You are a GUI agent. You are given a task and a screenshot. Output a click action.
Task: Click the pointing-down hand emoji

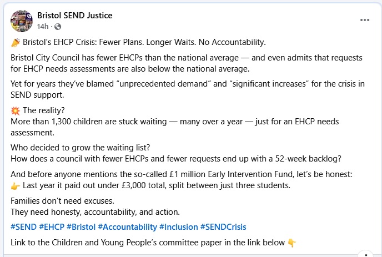tap(292, 243)
